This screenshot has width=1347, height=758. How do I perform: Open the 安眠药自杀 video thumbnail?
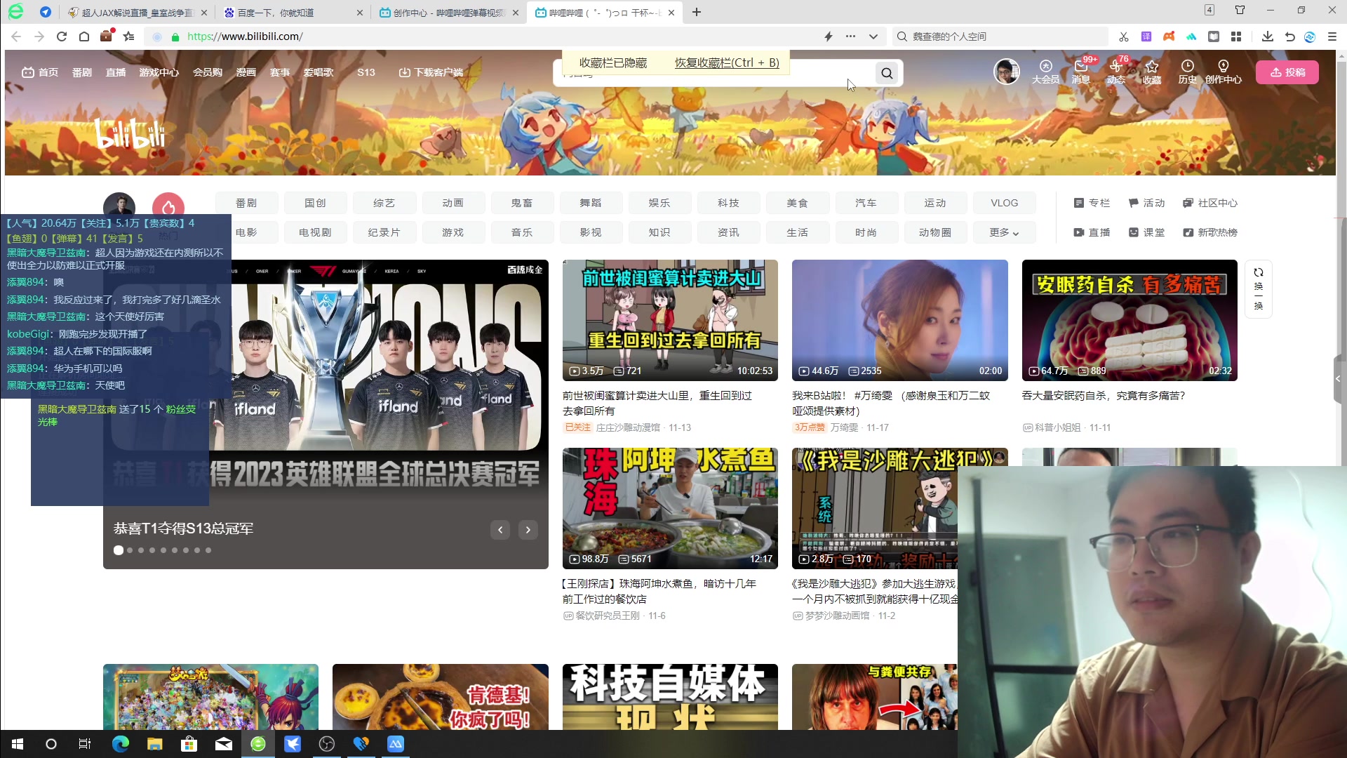[1130, 321]
